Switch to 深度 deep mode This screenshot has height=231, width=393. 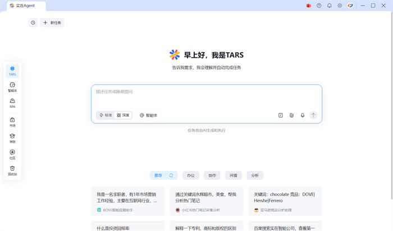124,115
